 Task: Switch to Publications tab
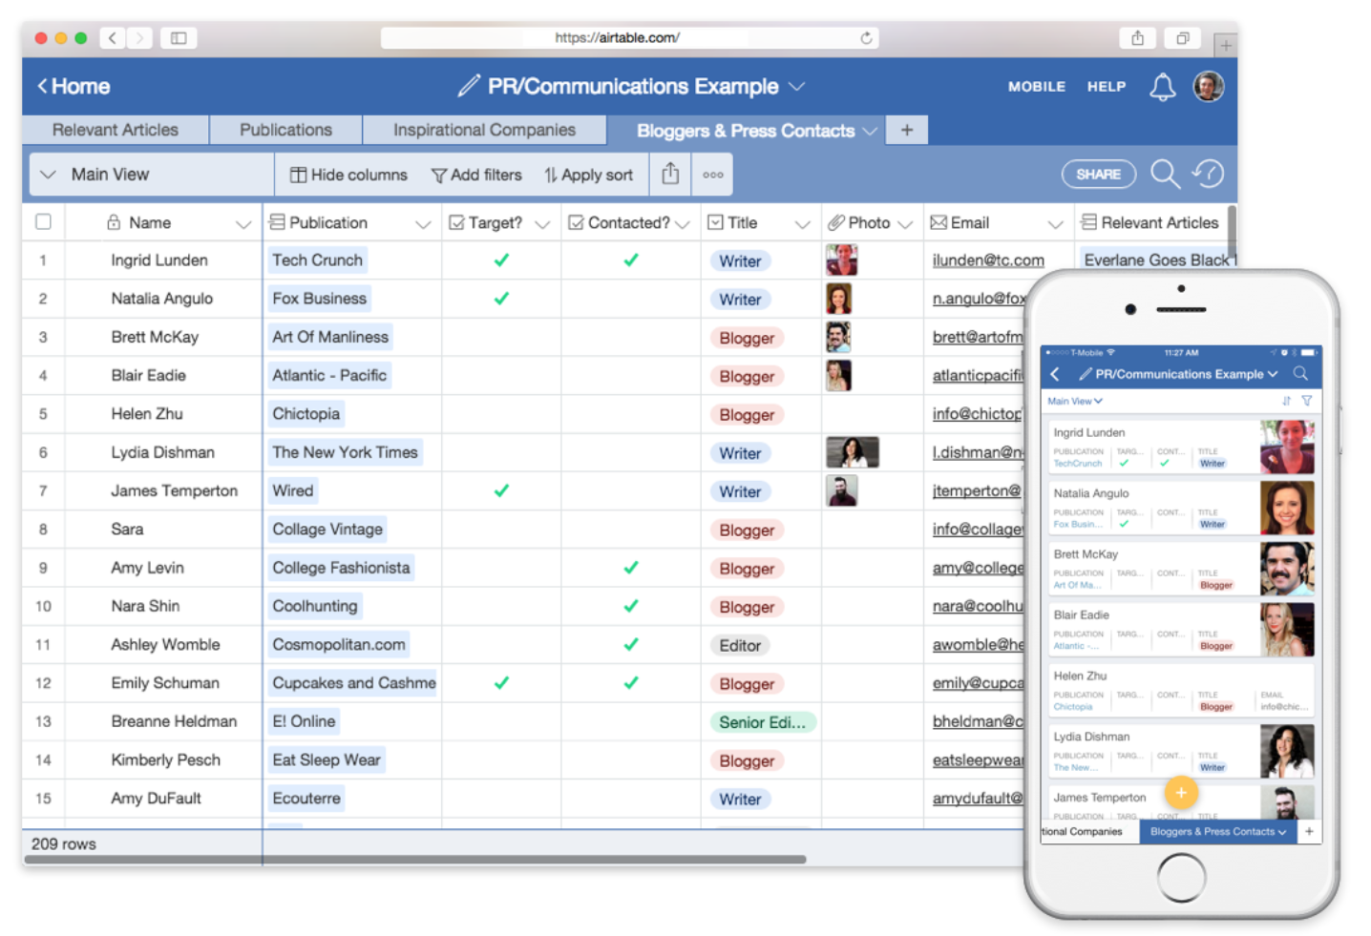click(285, 130)
